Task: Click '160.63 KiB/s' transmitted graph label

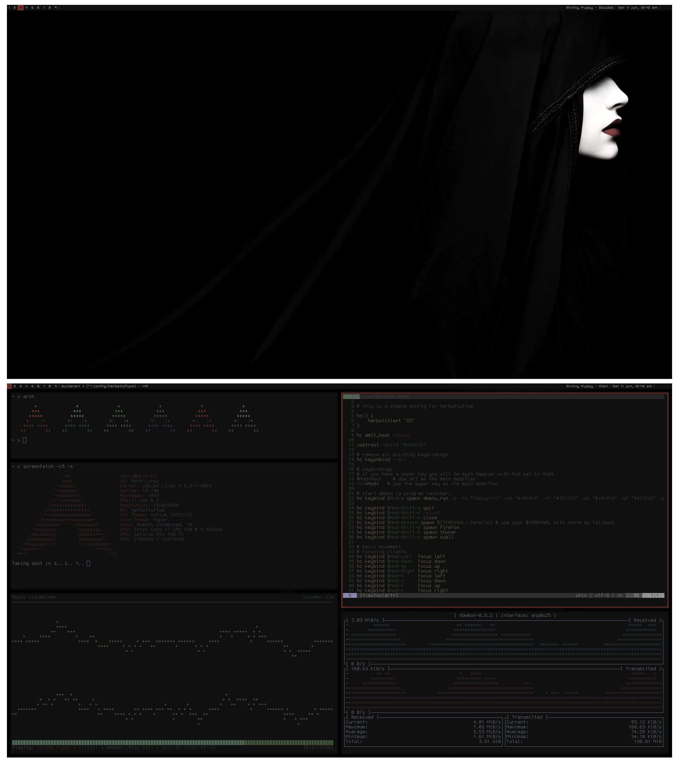Action: point(368,669)
